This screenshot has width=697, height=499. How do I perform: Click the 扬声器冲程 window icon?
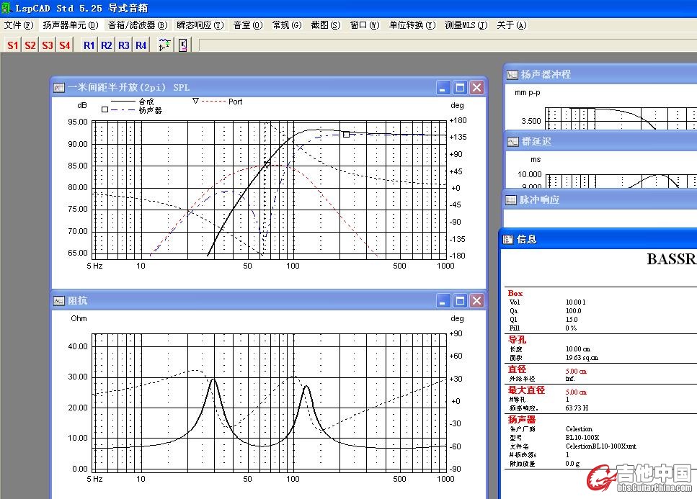pos(512,75)
